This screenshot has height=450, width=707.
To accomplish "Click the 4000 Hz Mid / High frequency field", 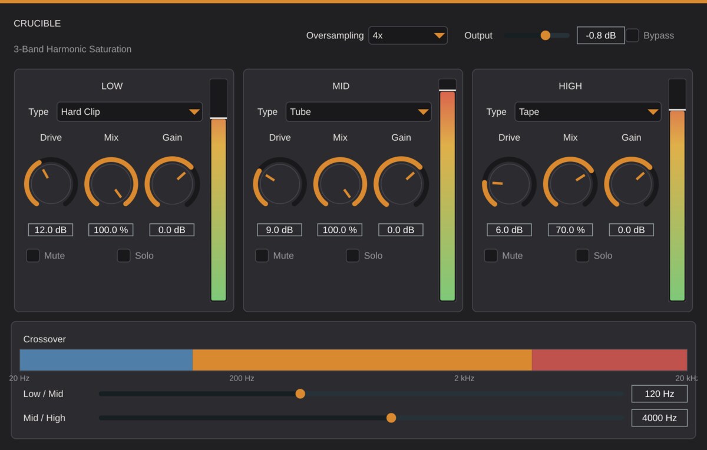I will tap(659, 418).
